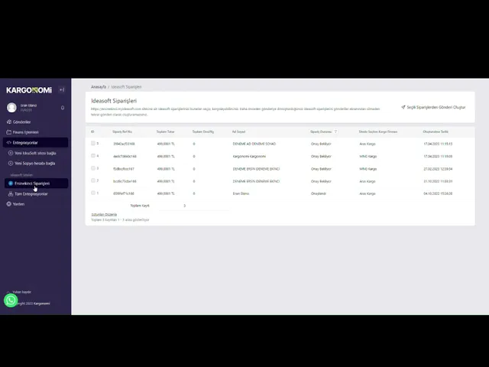This screenshot has height=367, width=489.
Task: Click the Kargonomi link in the copyright footer
Action: click(x=41, y=304)
